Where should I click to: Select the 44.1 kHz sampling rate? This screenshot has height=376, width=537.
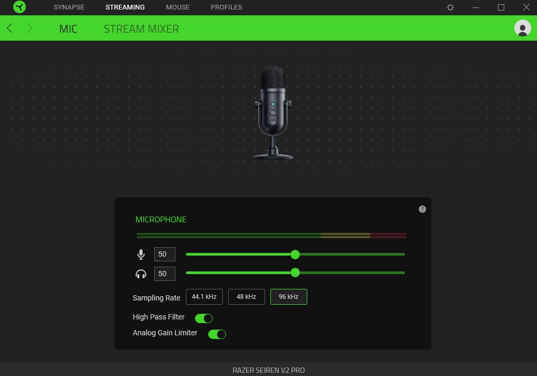pos(204,297)
